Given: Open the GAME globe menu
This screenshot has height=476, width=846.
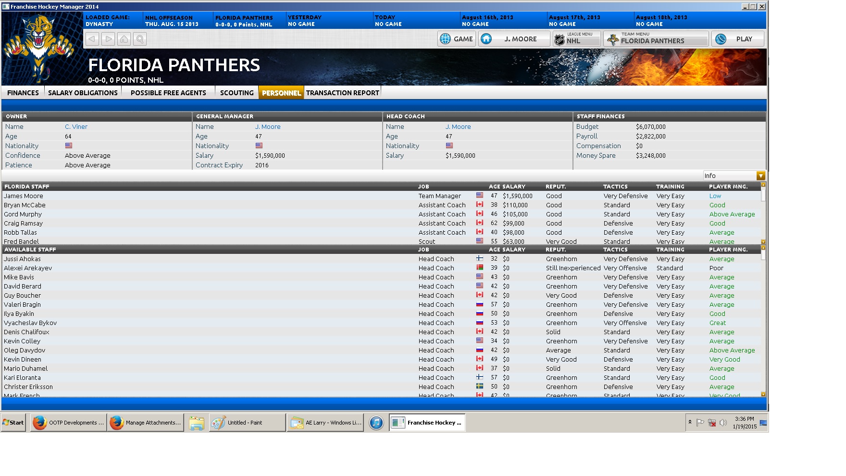Looking at the screenshot, I should (456, 39).
